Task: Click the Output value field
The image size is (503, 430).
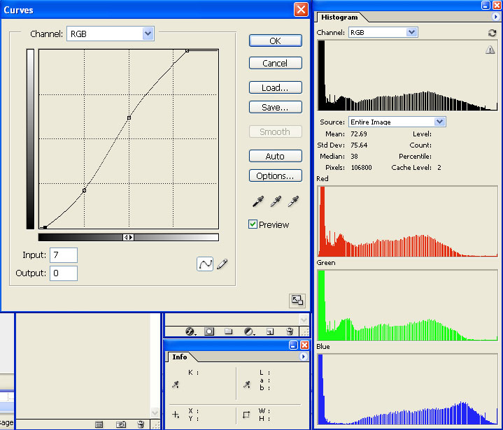Action: point(64,273)
